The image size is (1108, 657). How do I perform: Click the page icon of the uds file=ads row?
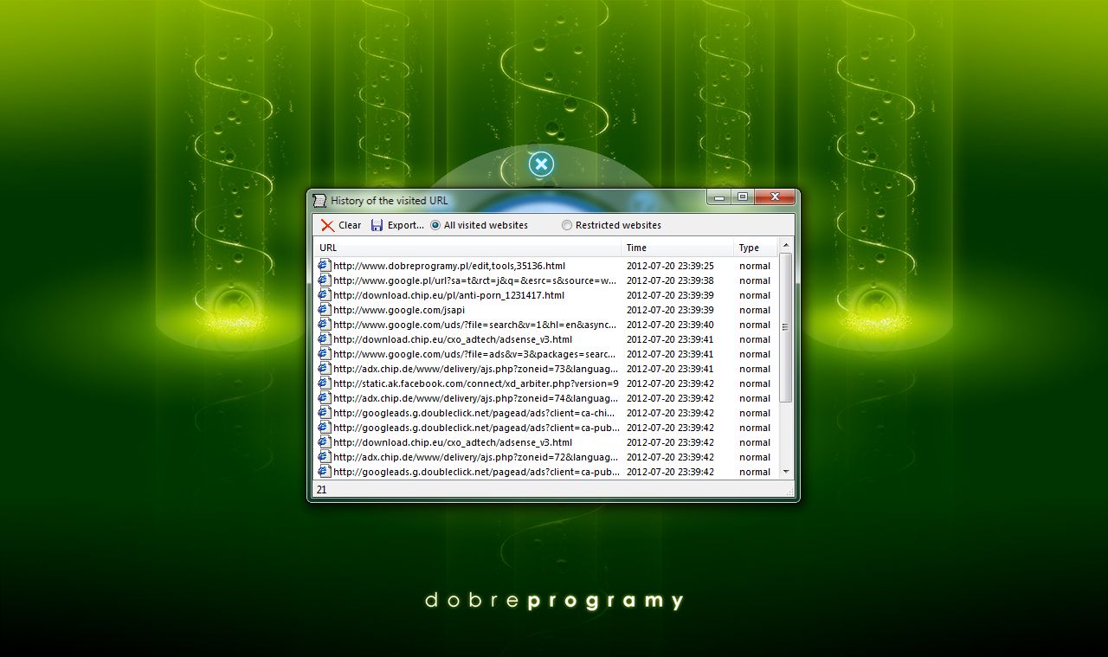(325, 354)
